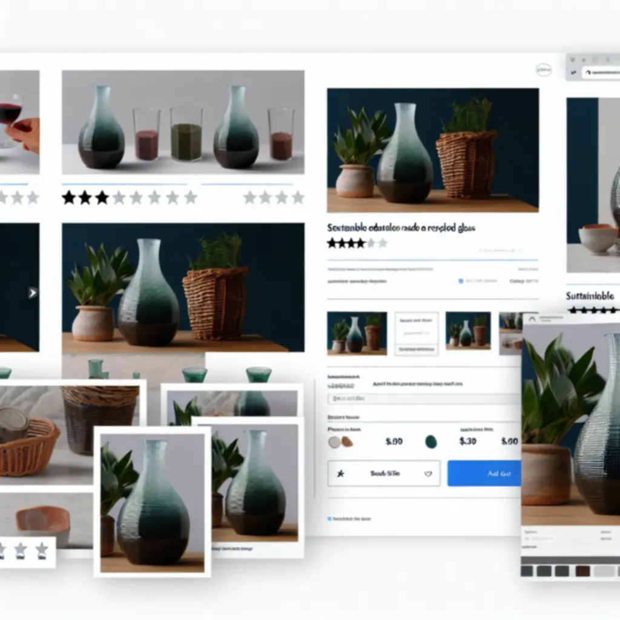The height and width of the screenshot is (620, 620).
Task: Click the blue Add to cart button
Action: (x=484, y=473)
